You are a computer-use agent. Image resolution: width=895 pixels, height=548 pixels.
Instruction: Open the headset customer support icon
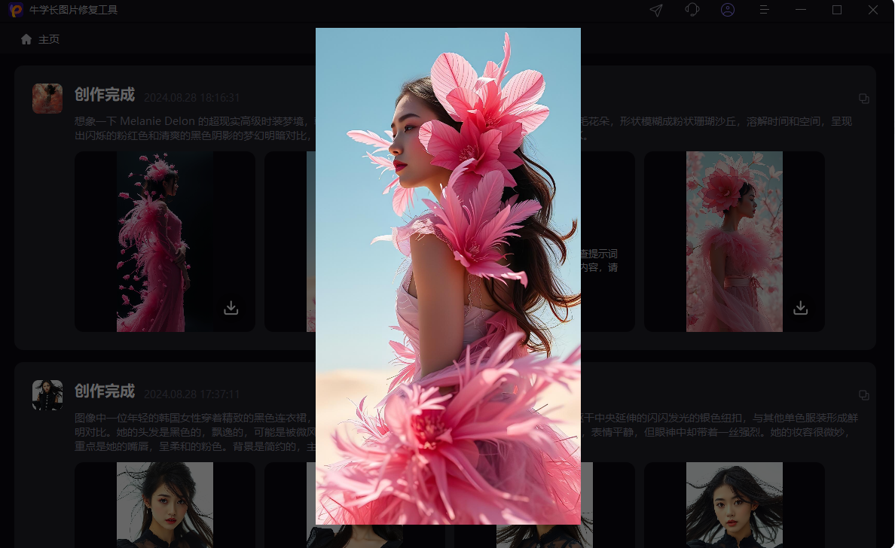(x=692, y=11)
